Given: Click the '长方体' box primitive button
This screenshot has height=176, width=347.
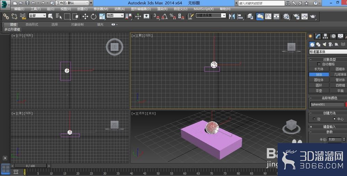Looking at the screenshot, I should [319, 69].
